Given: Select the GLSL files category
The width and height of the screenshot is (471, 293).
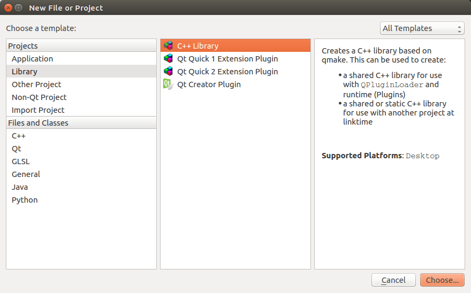Looking at the screenshot, I should pyautogui.click(x=81, y=161).
